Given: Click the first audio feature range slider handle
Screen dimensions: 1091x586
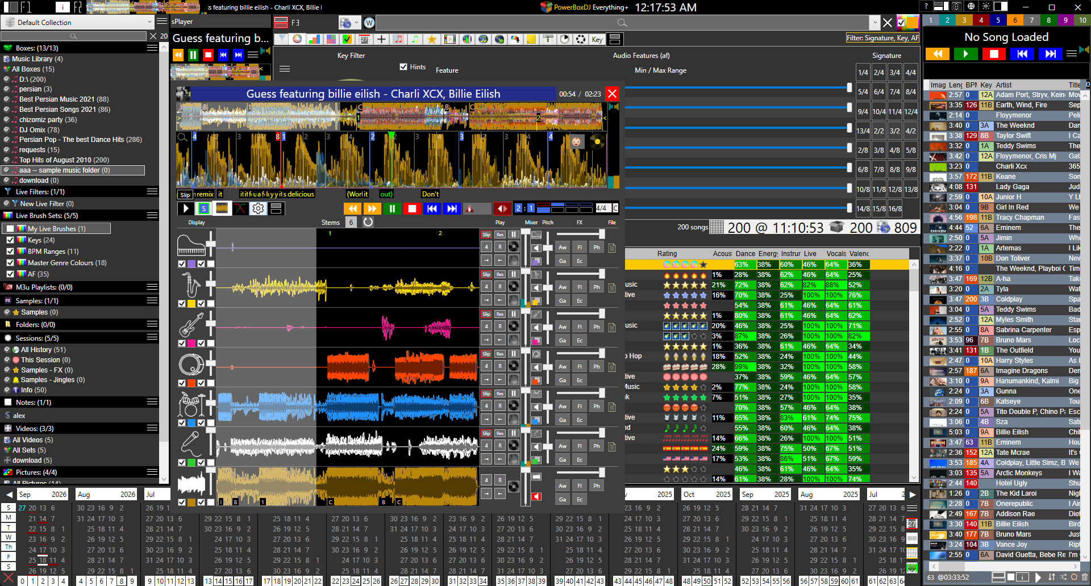Looking at the screenshot, I should (849, 87).
